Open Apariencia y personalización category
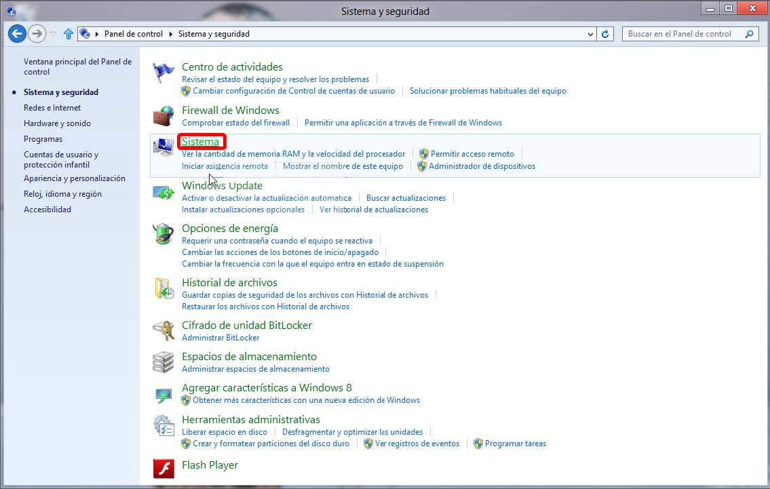770x489 pixels. [74, 178]
